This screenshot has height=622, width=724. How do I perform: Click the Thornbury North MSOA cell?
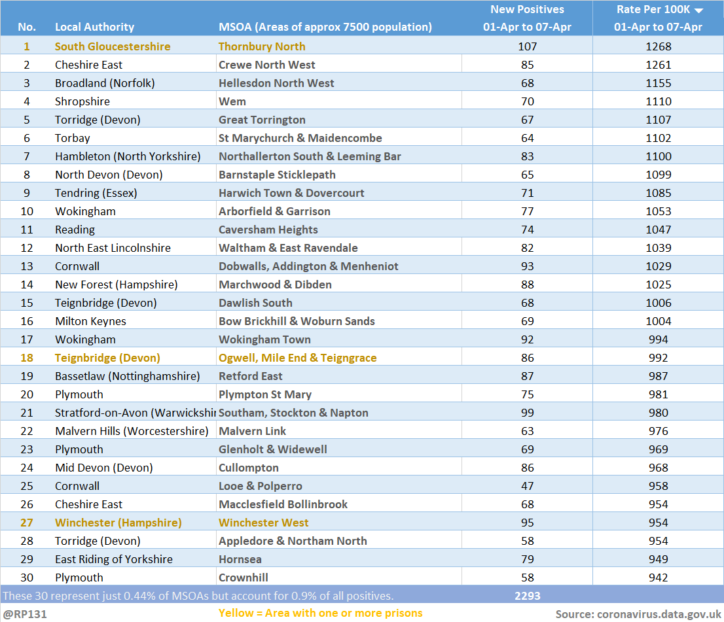pos(262,46)
